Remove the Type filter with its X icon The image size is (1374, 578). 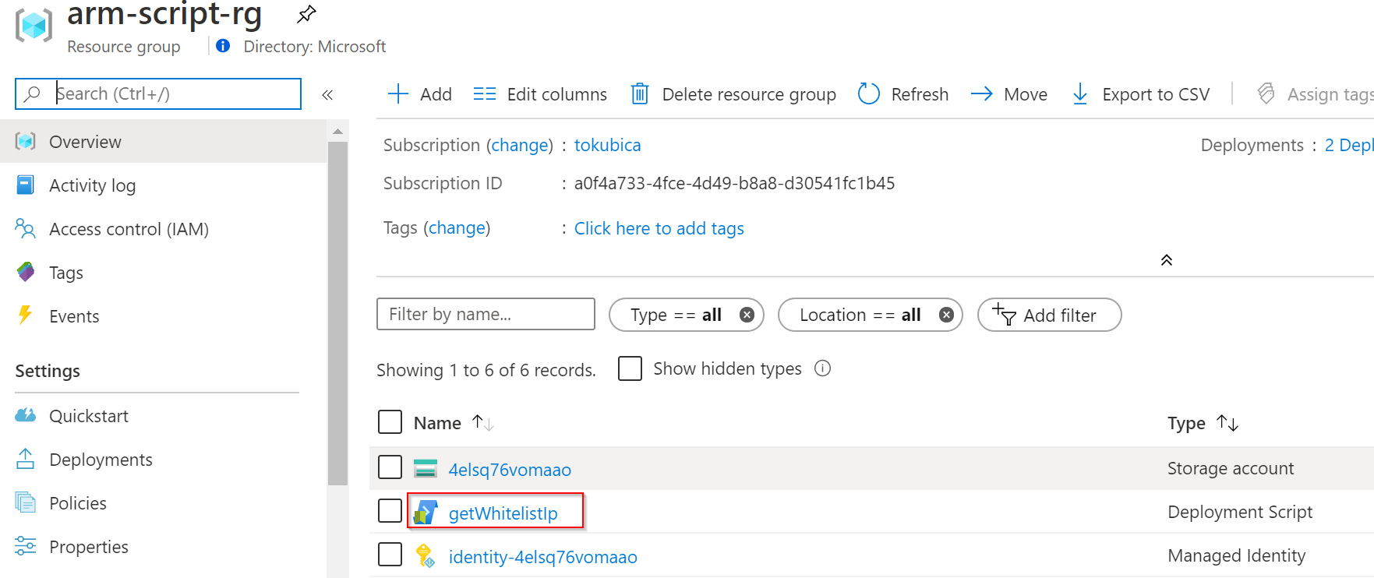tap(747, 315)
